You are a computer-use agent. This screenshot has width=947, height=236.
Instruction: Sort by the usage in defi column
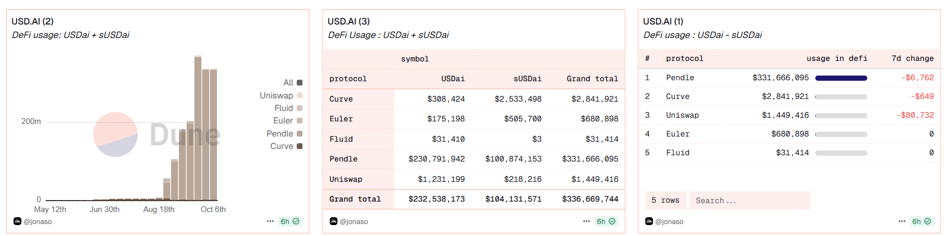pos(836,58)
